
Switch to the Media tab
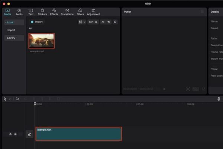point(7,12)
